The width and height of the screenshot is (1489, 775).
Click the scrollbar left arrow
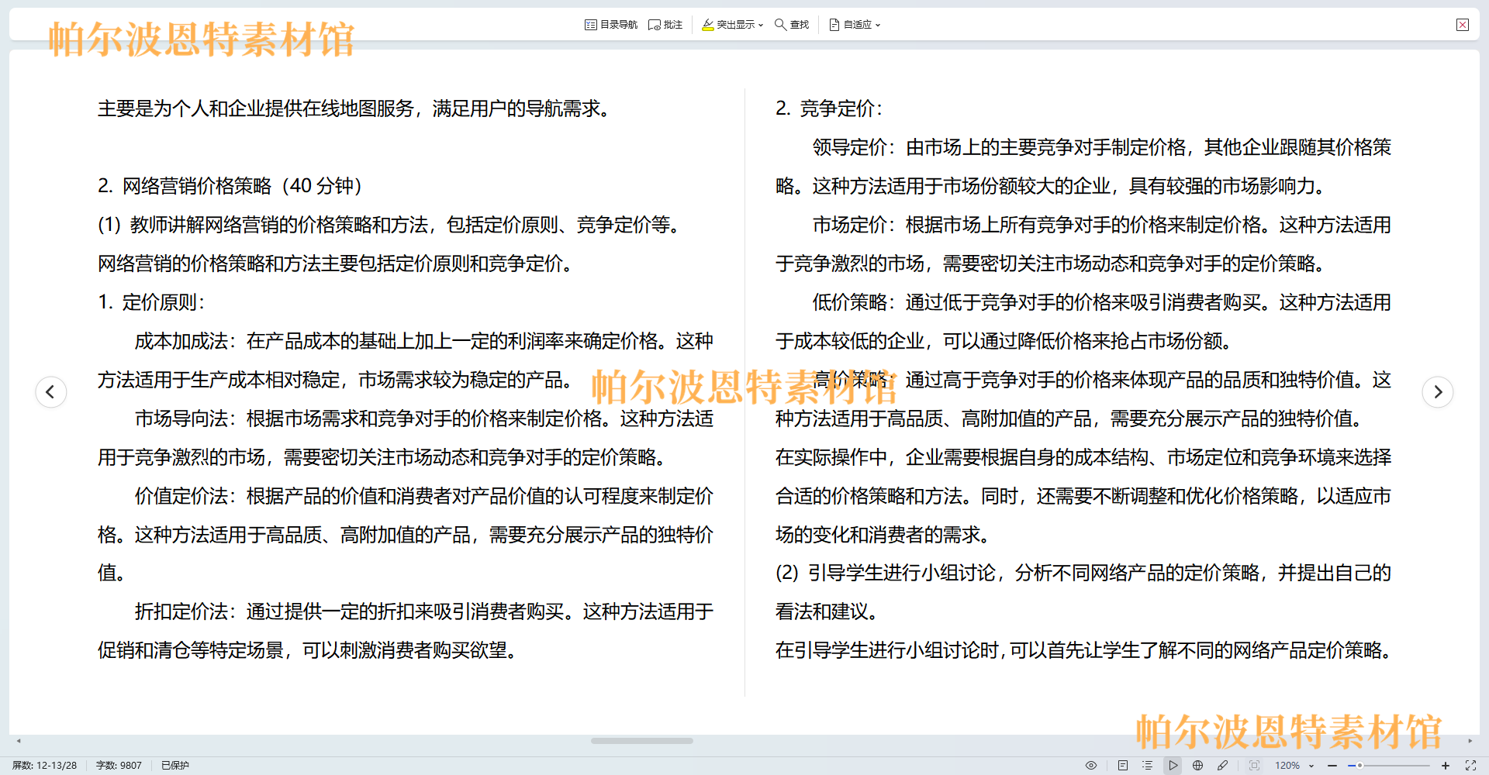point(19,741)
